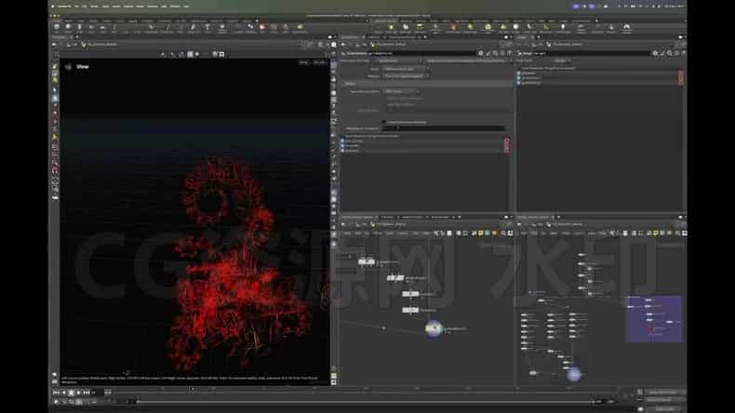This screenshot has height=413, width=735.
Task: Select the Font (T) shelf tool
Action: [x=207, y=28]
